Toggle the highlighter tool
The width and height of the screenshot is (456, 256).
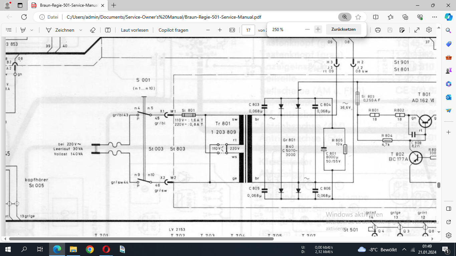[23, 30]
